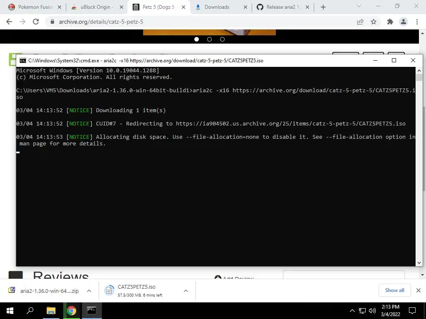Dismiss the downloads bar

(x=419, y=290)
